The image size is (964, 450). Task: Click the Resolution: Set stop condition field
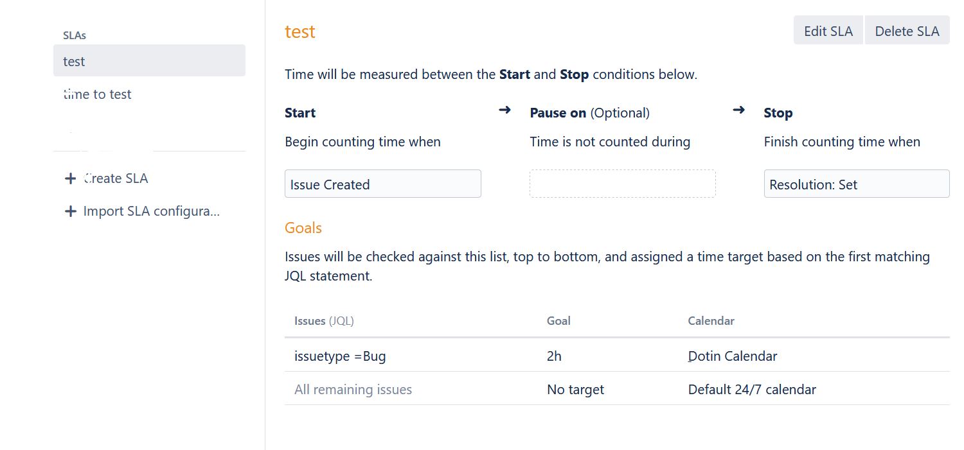856,184
